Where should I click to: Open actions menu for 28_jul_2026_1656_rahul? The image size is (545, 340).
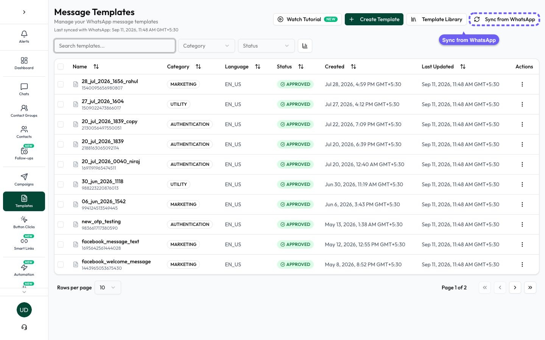coord(522,84)
